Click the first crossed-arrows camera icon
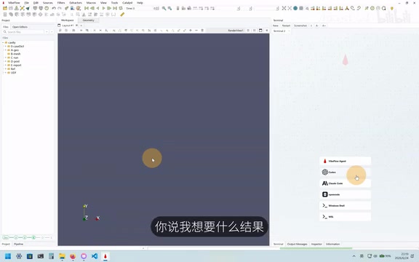The image size is (419, 262). [x=284, y=8]
